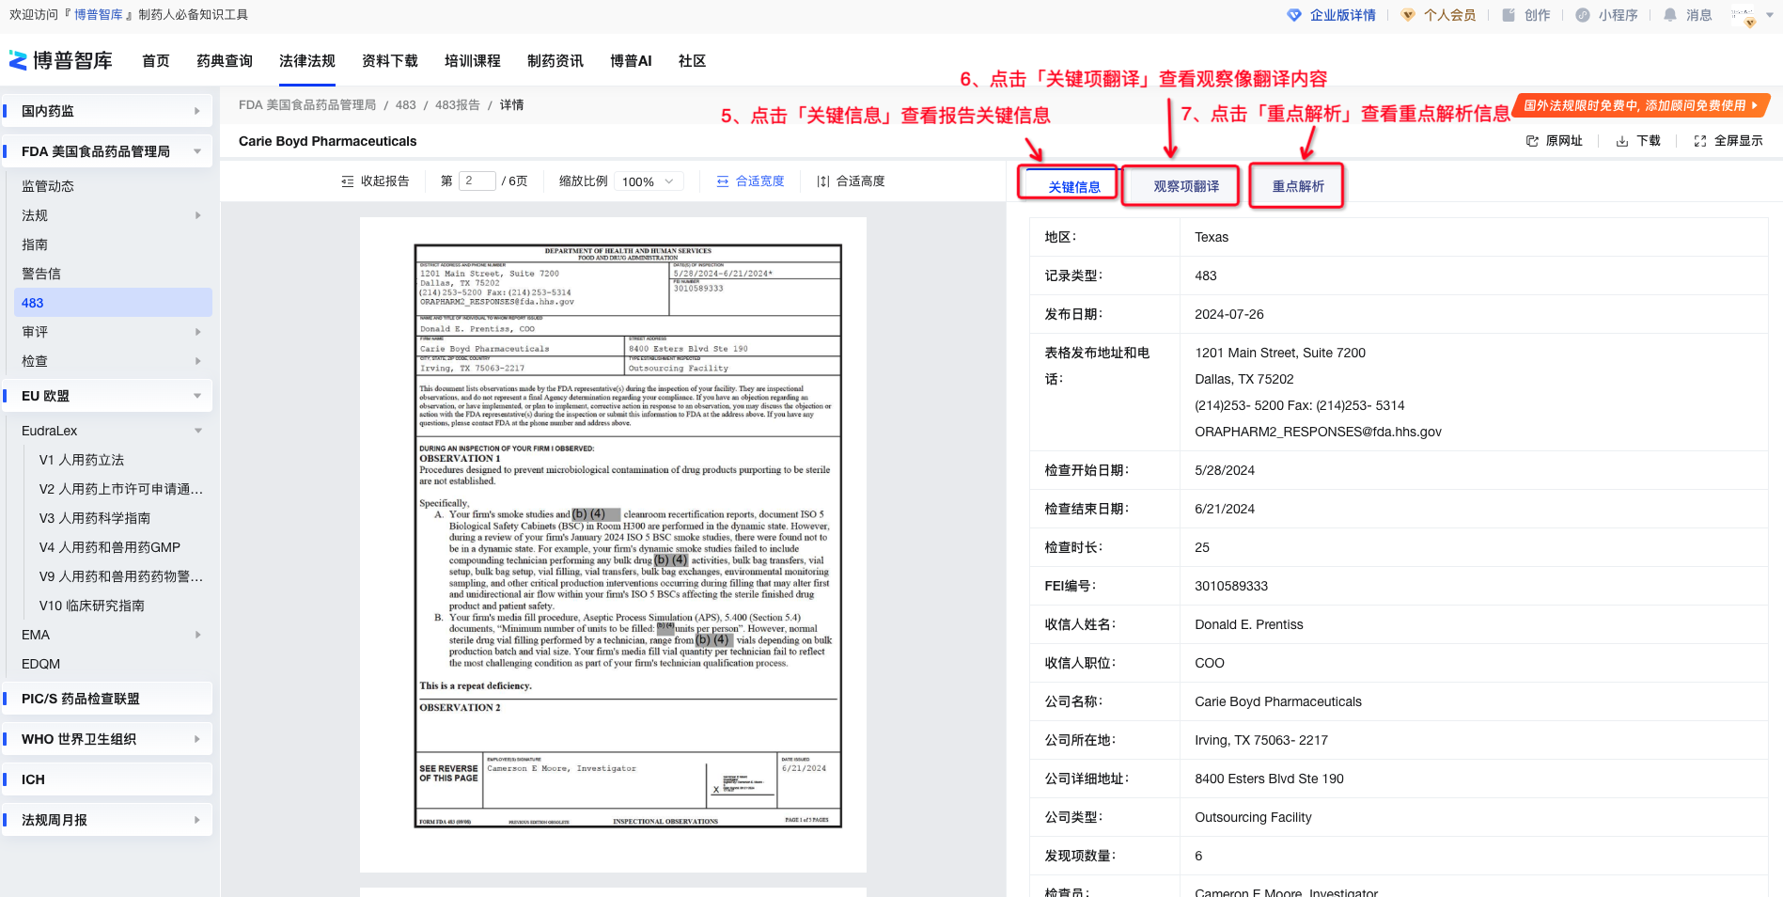Click the 博普智库 logo
Screen dimensions: 1783x897
(x=60, y=60)
